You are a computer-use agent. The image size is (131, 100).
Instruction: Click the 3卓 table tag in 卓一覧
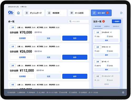point(13,65)
